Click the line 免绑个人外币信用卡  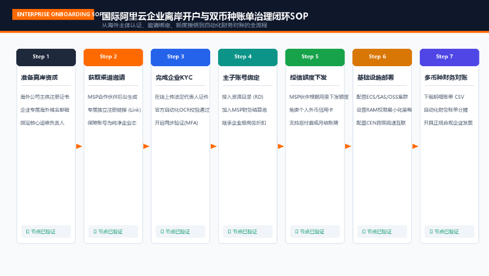coord(311,110)
